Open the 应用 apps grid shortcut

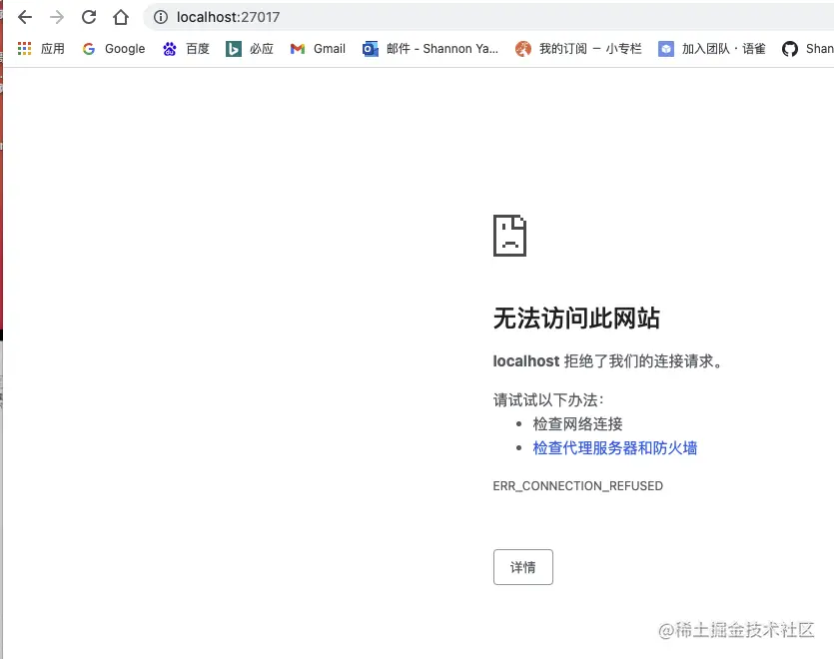point(24,48)
